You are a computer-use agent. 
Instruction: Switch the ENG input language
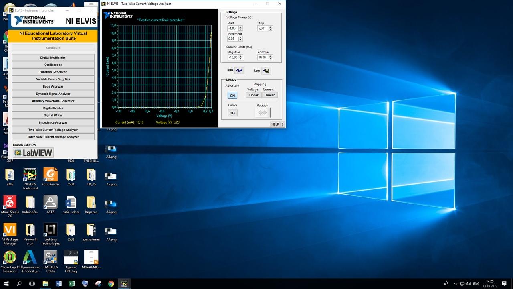tap(476, 283)
